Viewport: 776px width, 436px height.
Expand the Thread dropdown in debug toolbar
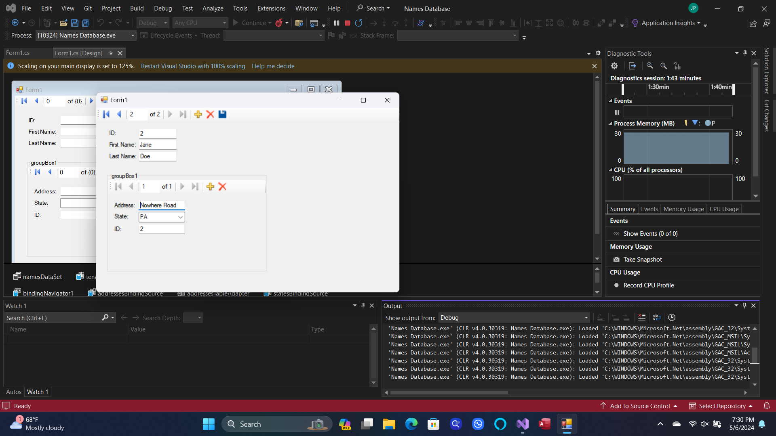pos(319,35)
